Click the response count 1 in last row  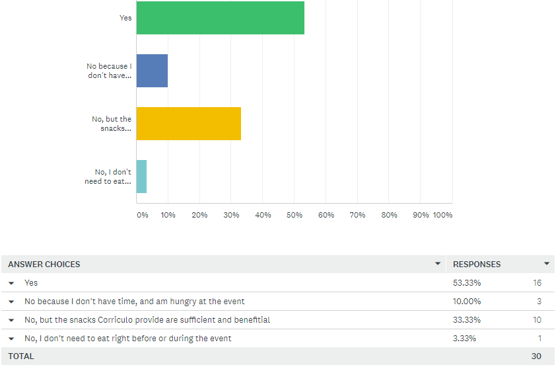click(x=539, y=339)
